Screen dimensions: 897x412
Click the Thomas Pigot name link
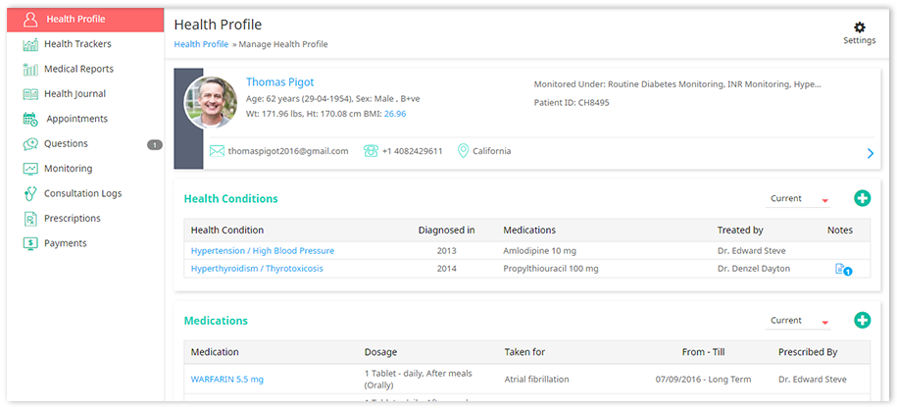click(279, 82)
